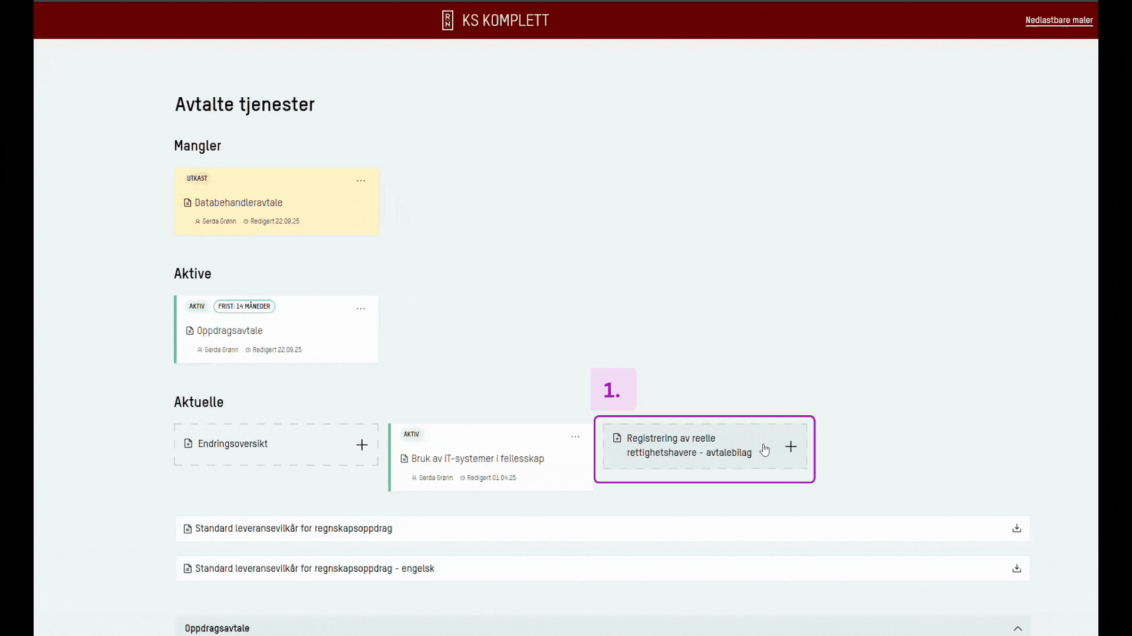Click the KS KOMPLETT header title
Image resolution: width=1132 pixels, height=636 pixels.
coord(505,20)
